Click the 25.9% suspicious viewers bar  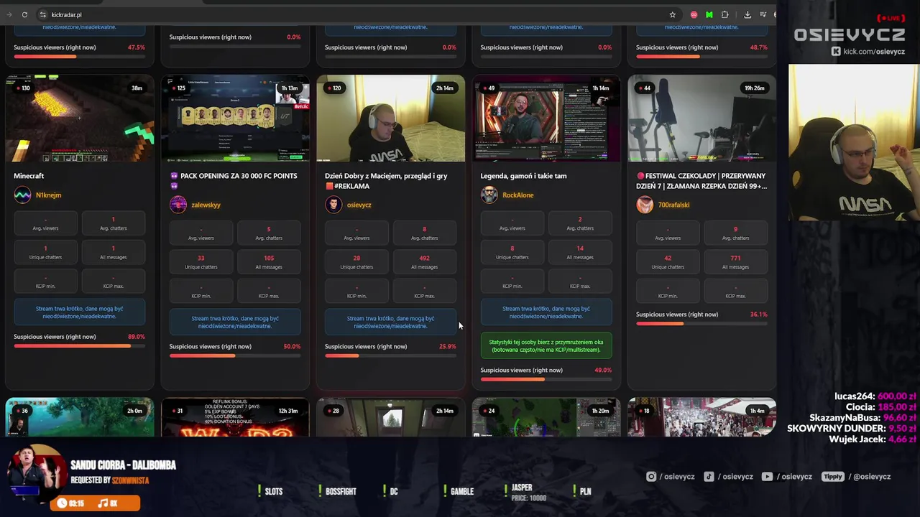[390, 356]
